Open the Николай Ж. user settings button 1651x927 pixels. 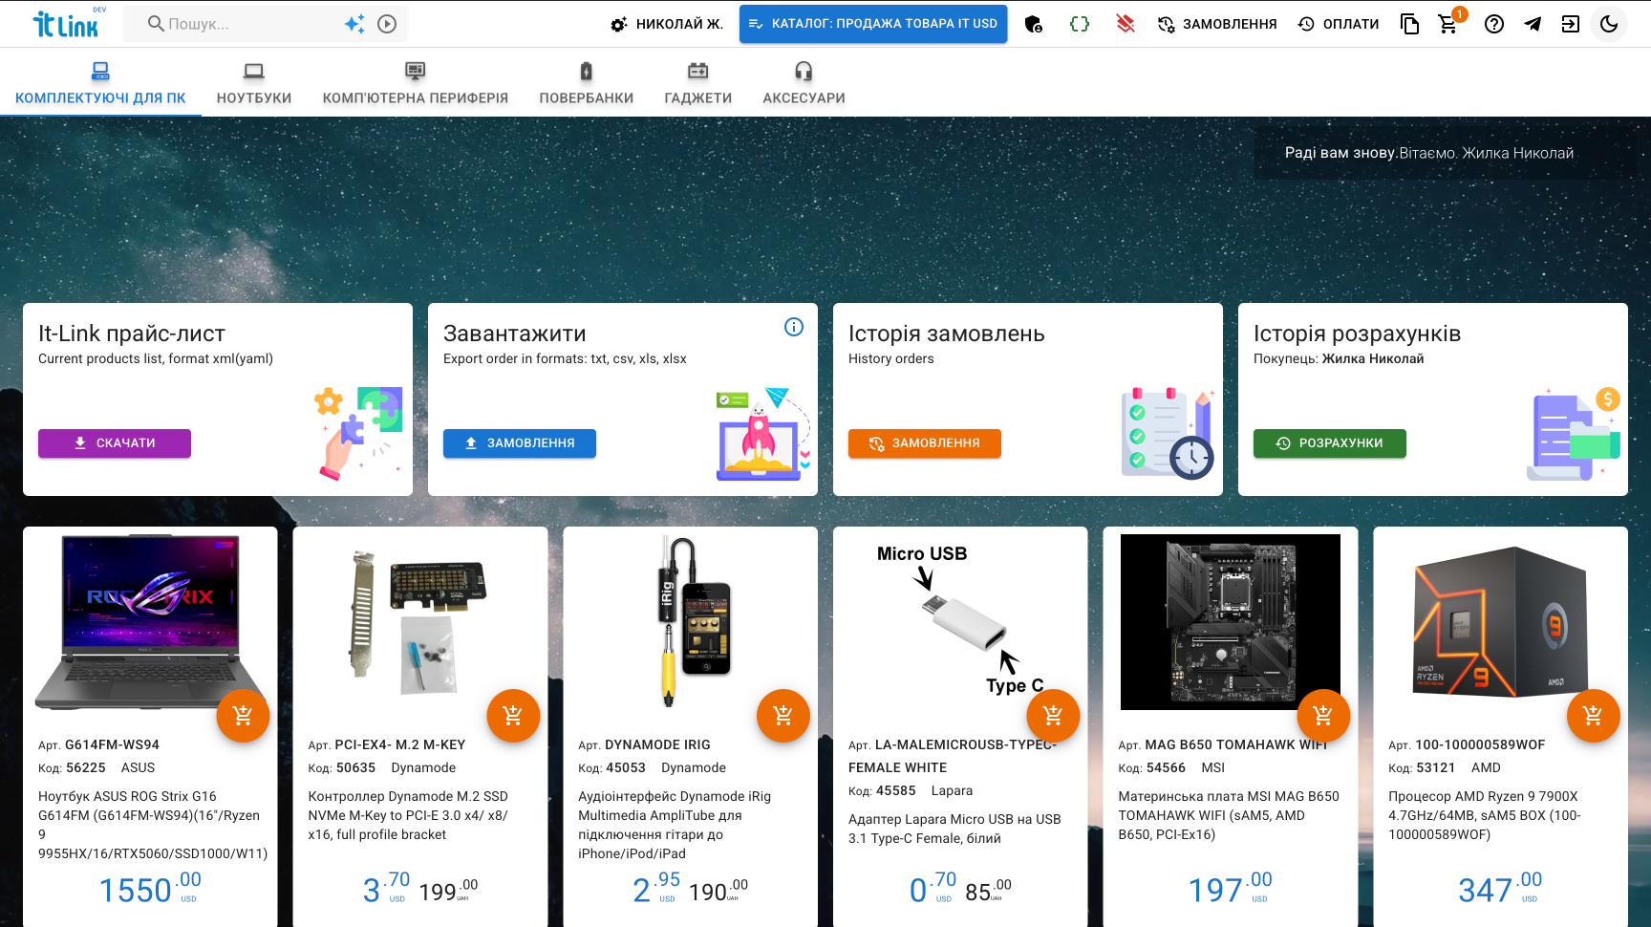pyautogui.click(x=667, y=24)
